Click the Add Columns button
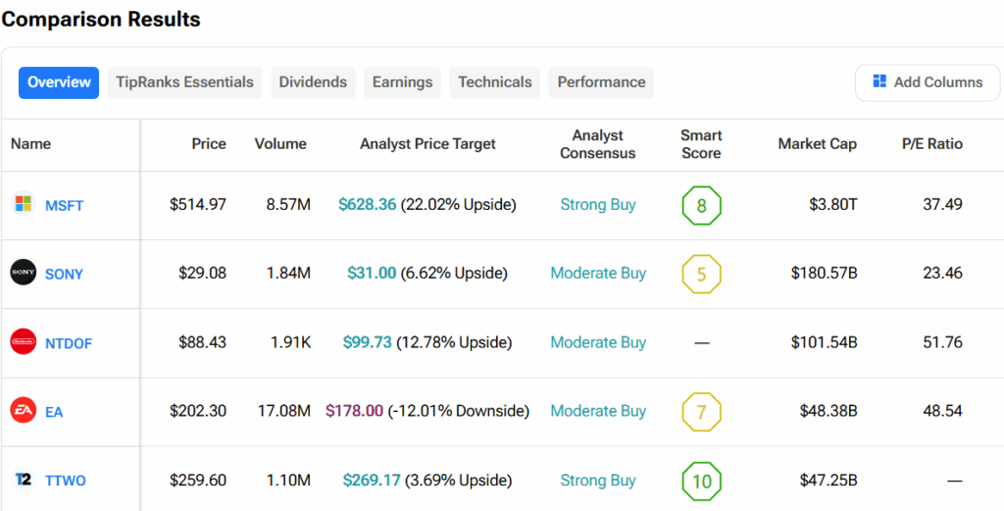The image size is (1004, 511). (x=928, y=82)
